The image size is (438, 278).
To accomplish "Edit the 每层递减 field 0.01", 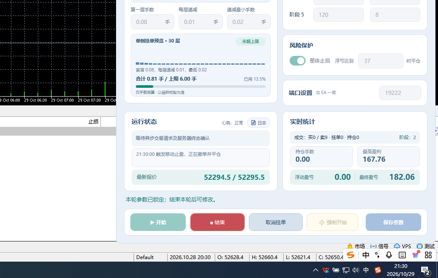I will pos(201,22).
